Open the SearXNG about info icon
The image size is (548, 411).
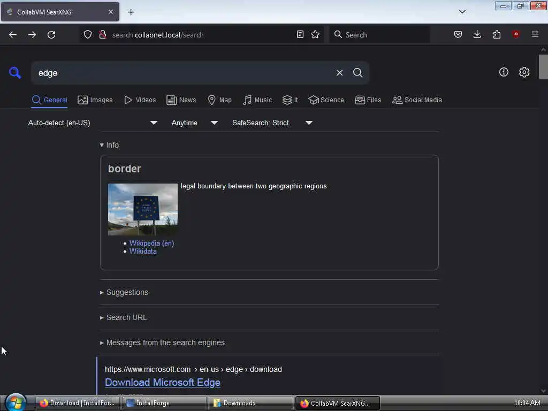coord(504,72)
